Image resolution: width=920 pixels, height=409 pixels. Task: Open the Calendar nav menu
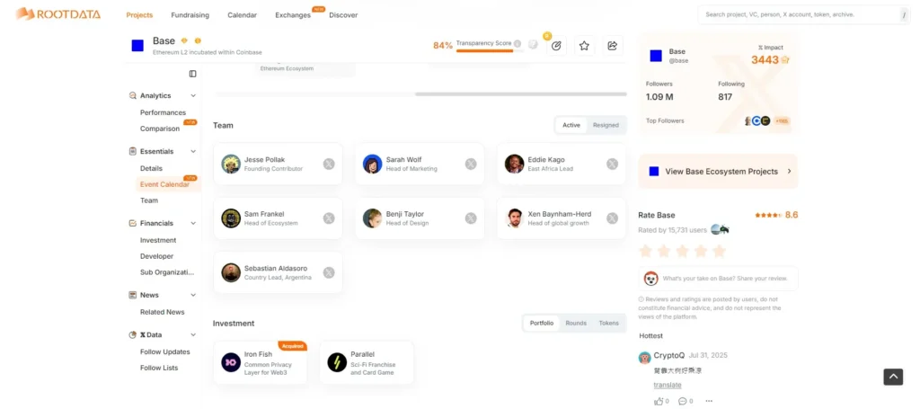tap(242, 15)
